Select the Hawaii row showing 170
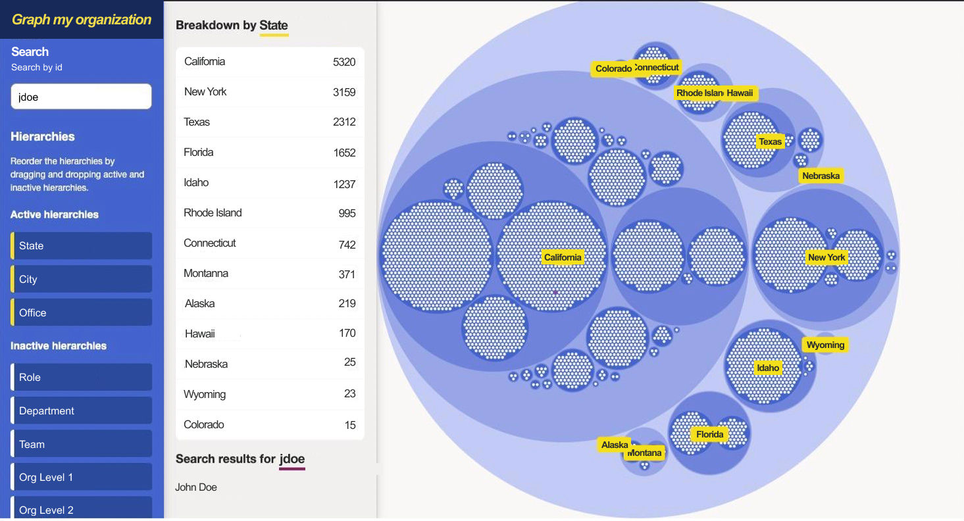 (270, 334)
